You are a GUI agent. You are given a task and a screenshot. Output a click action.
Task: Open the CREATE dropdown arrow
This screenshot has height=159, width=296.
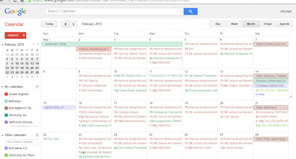coord(24,35)
